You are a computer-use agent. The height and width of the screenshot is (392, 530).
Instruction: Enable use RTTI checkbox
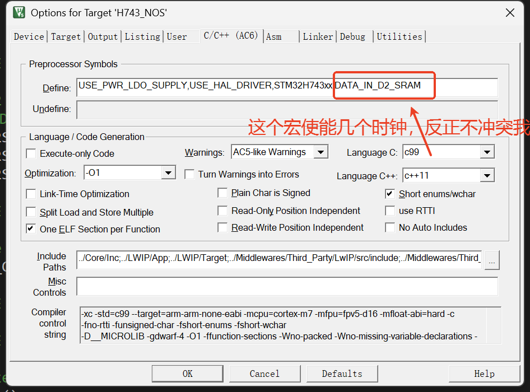tap(390, 211)
